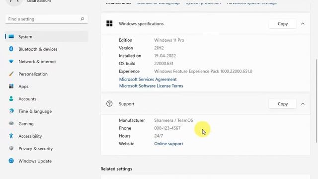Viewport: 318px width, 179px height.
Task: Click the 'OS build' label
Action: click(x=127, y=63)
